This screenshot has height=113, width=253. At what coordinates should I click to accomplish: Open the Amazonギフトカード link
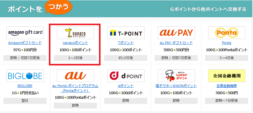click(x=25, y=43)
